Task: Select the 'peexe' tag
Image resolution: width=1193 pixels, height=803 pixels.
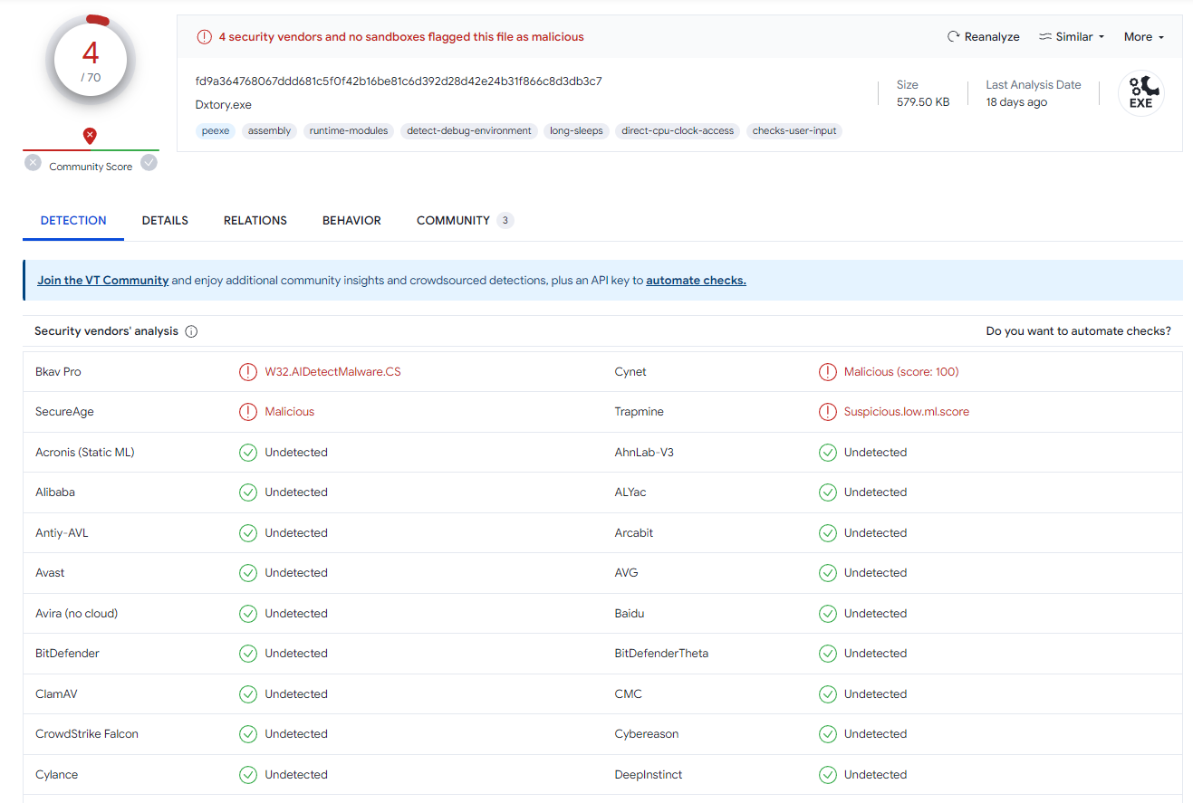Action: pos(216,131)
